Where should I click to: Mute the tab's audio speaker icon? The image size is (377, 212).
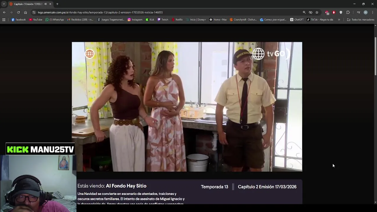point(45,4)
